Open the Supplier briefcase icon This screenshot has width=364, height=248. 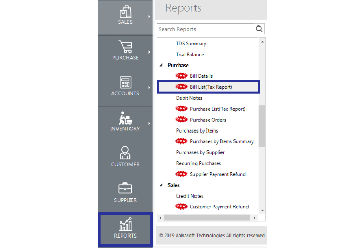125,188
